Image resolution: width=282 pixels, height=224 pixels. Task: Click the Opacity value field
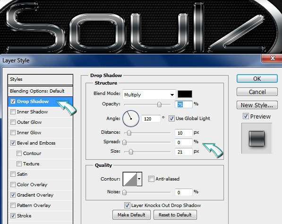click(184, 104)
